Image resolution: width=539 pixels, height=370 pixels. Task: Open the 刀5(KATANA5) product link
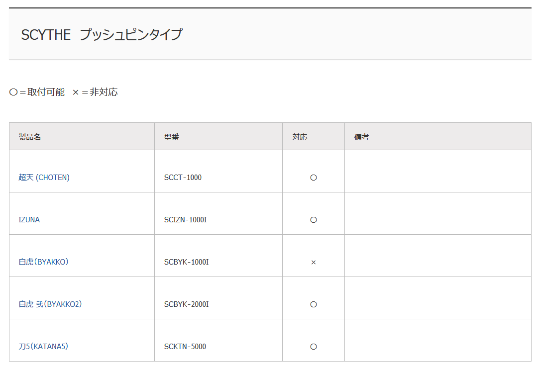click(43, 346)
